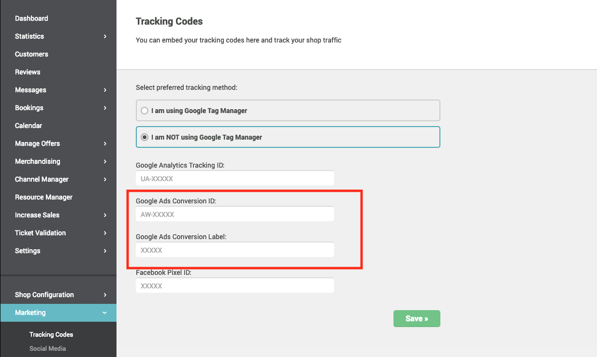This screenshot has width=597, height=357.
Task: Select I am using Google Tag Manager
Action: coord(288,111)
